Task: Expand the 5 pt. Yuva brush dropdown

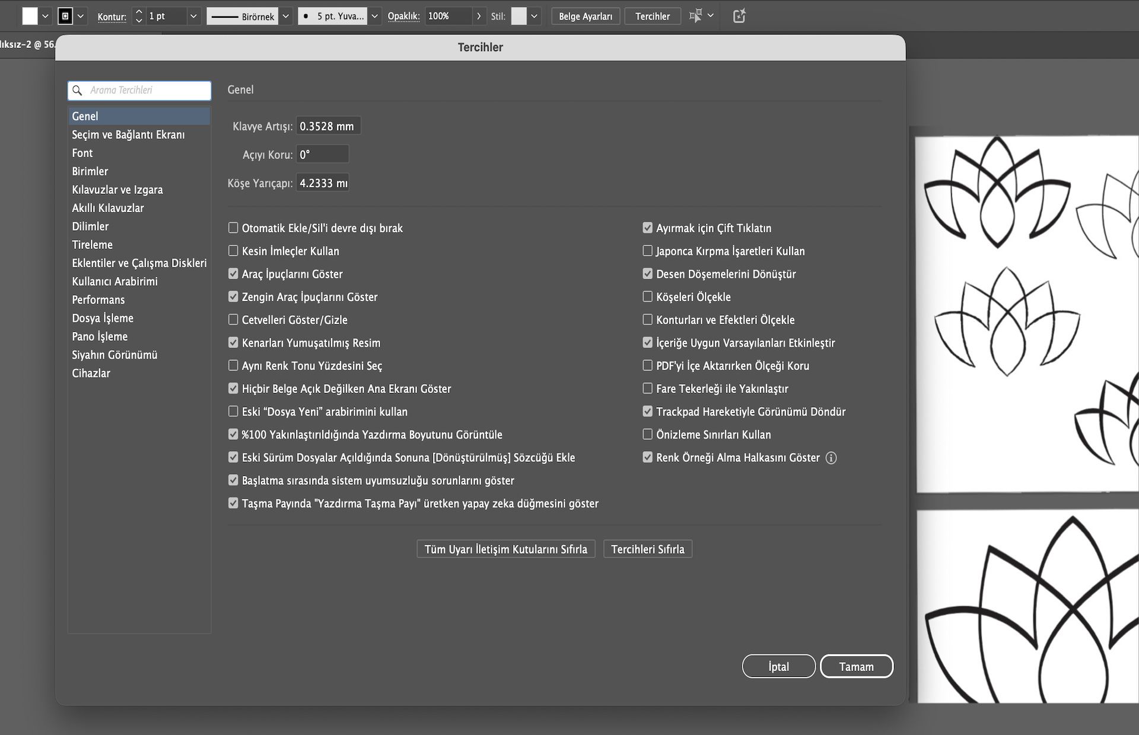Action: (375, 16)
